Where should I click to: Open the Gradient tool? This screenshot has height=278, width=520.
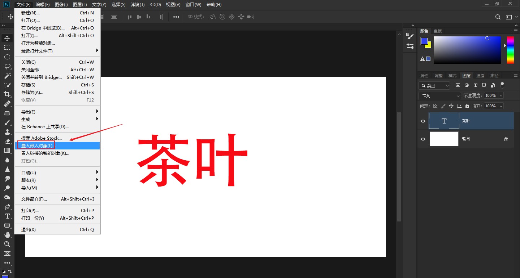pos(8,151)
